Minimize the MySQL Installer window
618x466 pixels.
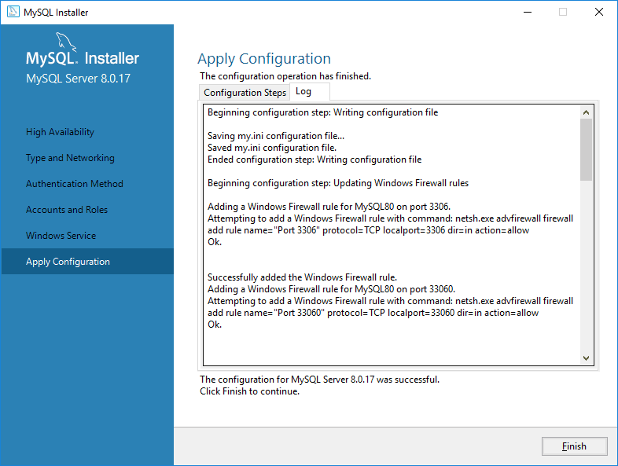pyautogui.click(x=528, y=13)
